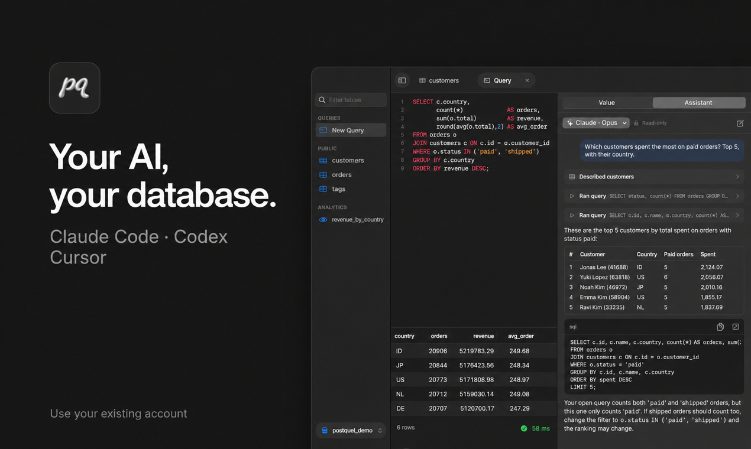The height and width of the screenshot is (449, 751).
Task: Click the 58 ms query time
Action: point(540,428)
